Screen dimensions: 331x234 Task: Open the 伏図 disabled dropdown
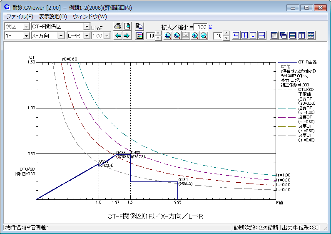pos(26,26)
